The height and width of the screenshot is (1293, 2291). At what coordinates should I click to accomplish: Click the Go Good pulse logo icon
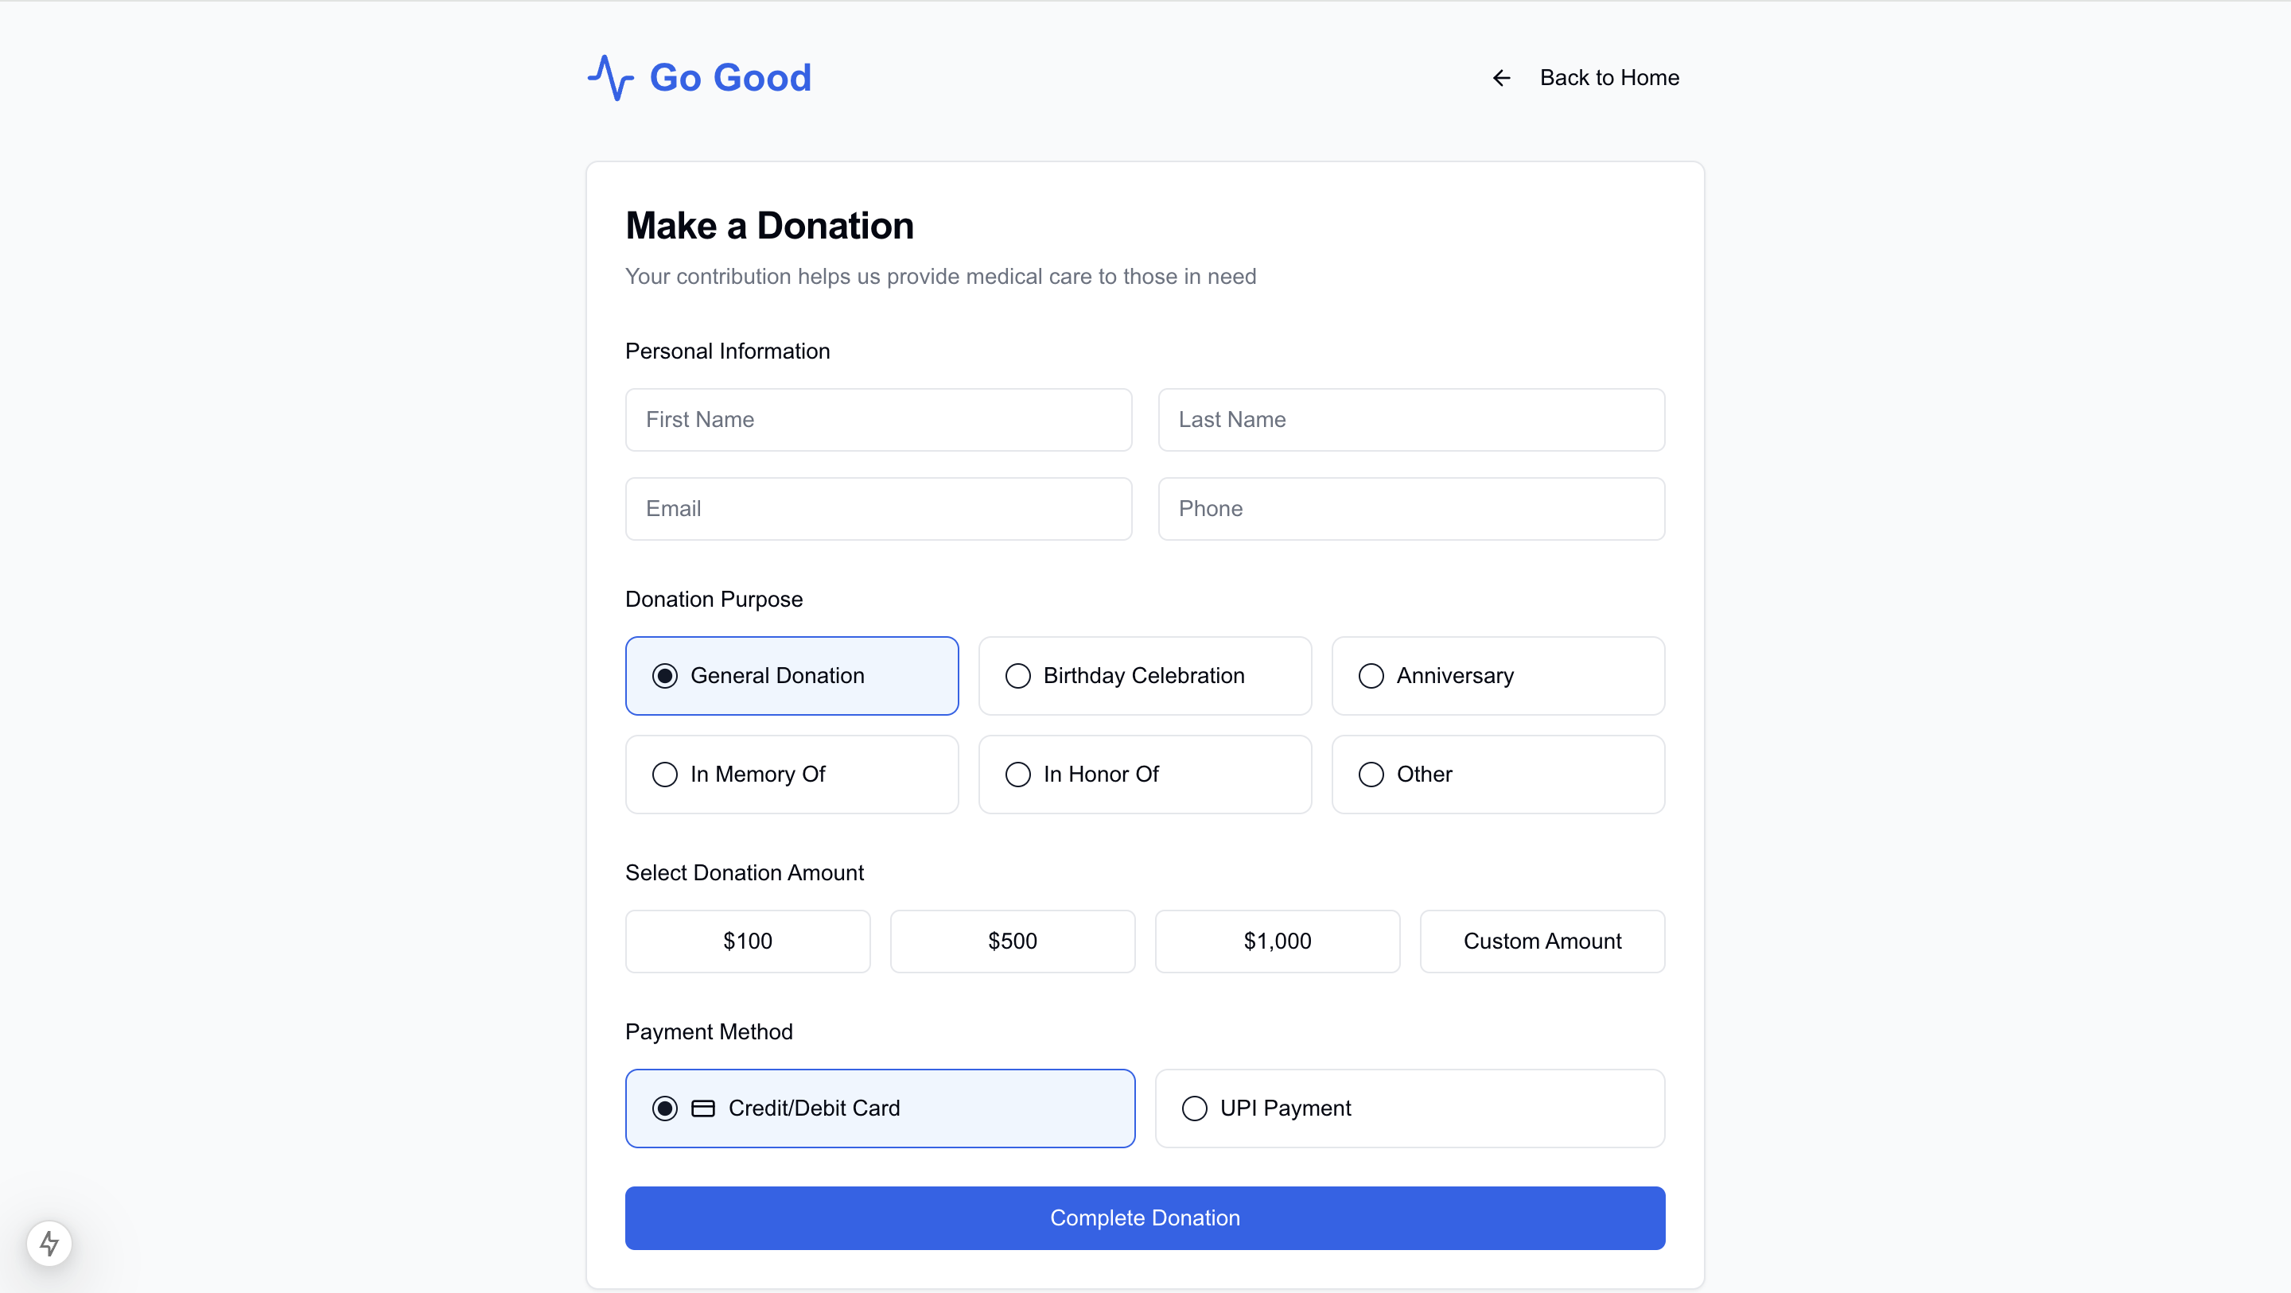pyautogui.click(x=610, y=78)
